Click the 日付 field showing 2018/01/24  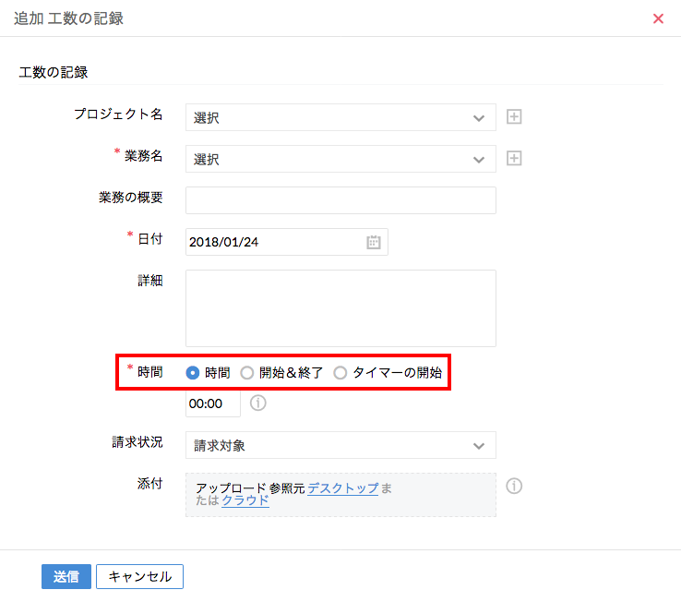(x=272, y=242)
